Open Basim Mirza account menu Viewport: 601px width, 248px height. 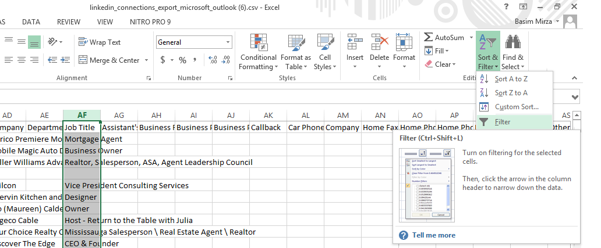pyautogui.click(x=536, y=21)
